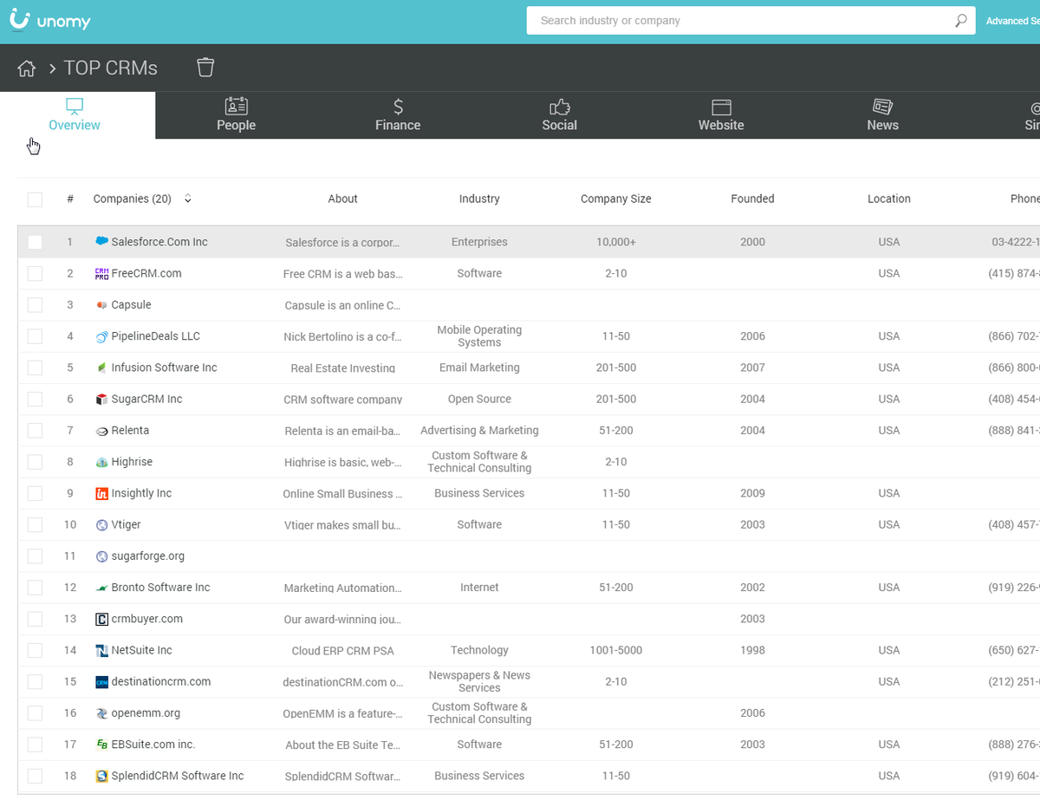The image size is (1040, 800).
Task: Click the NetSuite Inc logo icon
Action: (102, 650)
